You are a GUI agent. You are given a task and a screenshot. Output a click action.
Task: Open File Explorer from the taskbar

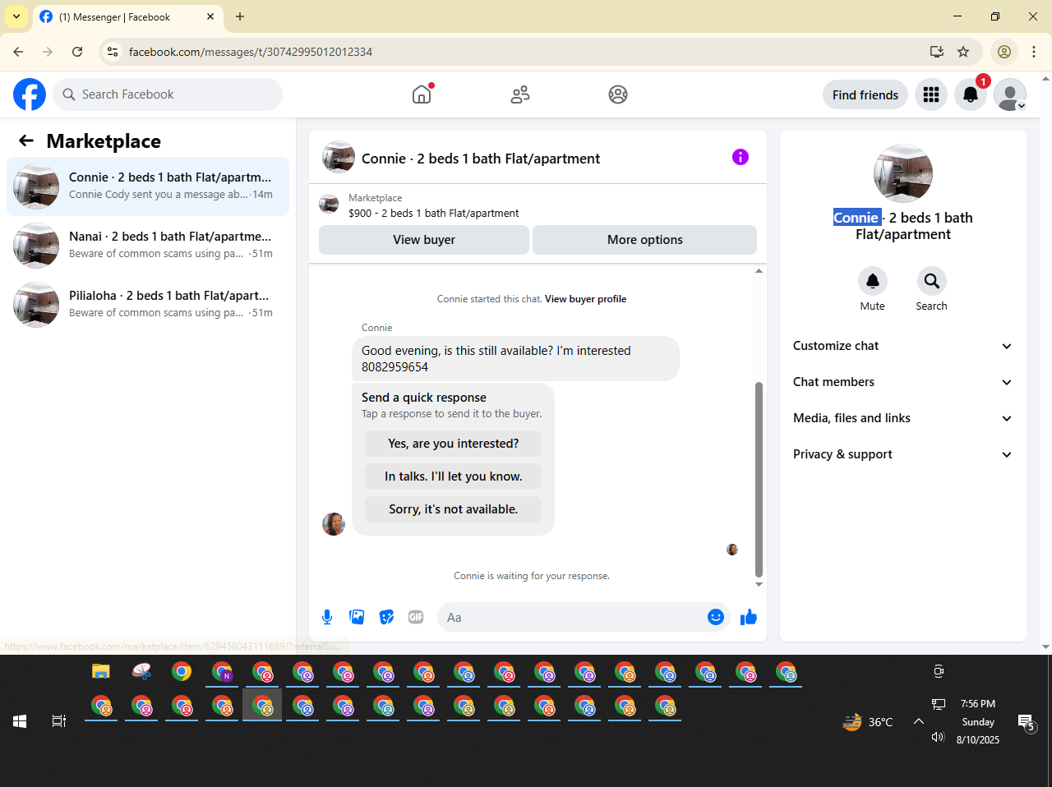click(101, 672)
